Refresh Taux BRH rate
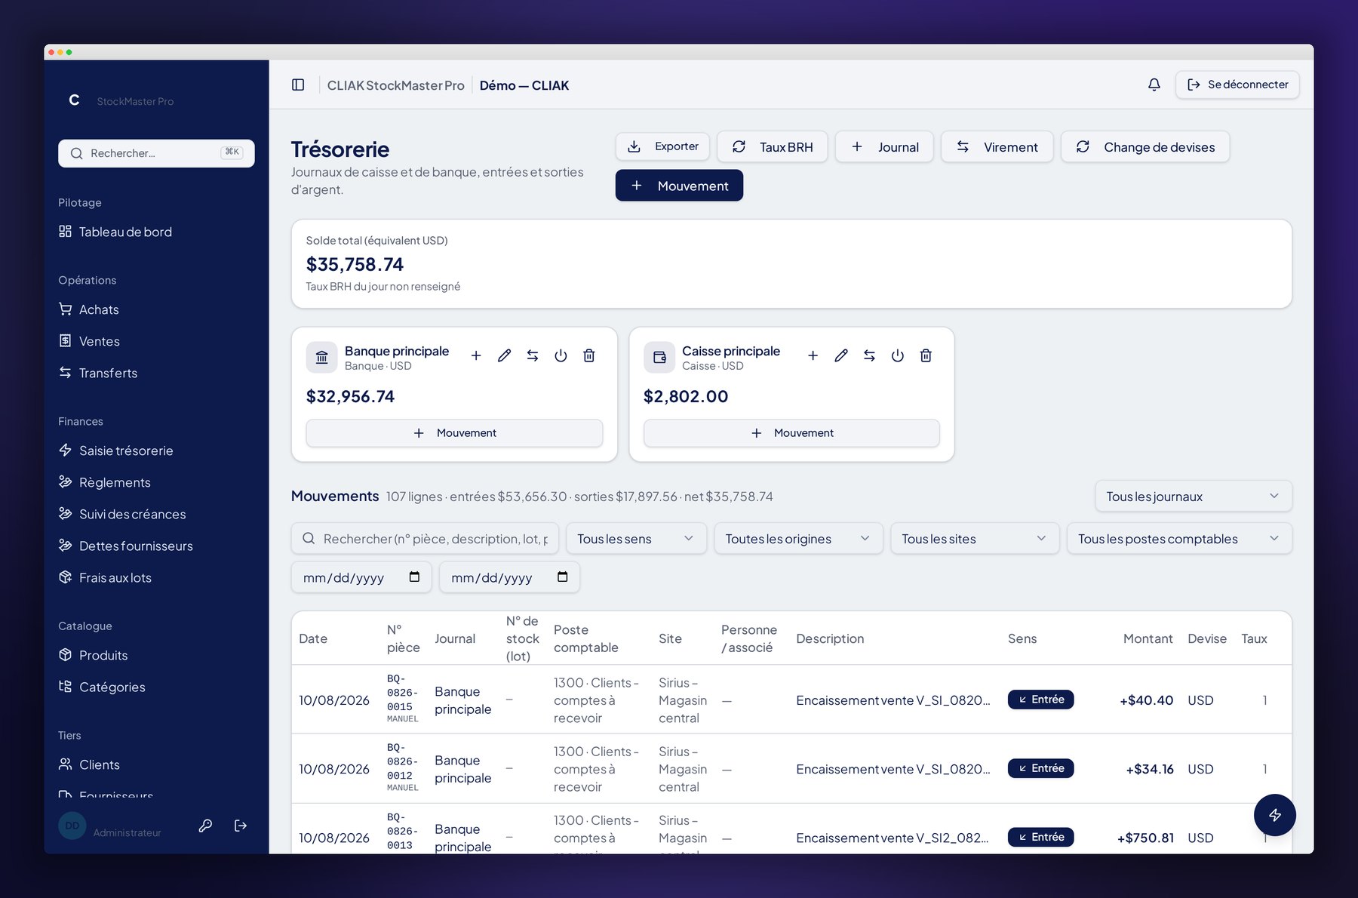The width and height of the screenshot is (1358, 898). [x=772, y=146]
